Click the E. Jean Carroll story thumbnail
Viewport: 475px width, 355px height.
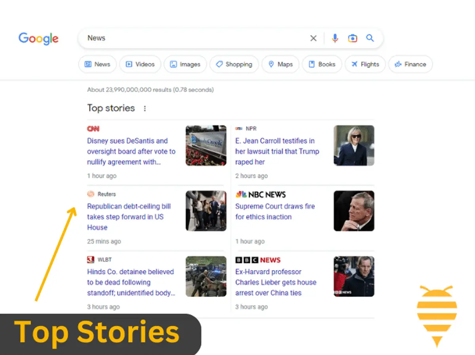(x=354, y=145)
